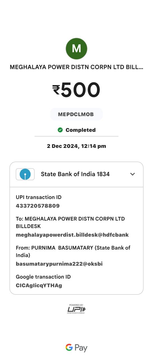Tap the UPI powered-by logo

[76, 309]
